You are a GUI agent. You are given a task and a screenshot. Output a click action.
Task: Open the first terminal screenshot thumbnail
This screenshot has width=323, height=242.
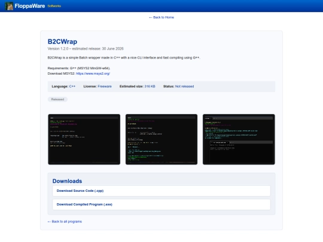pos(84,139)
